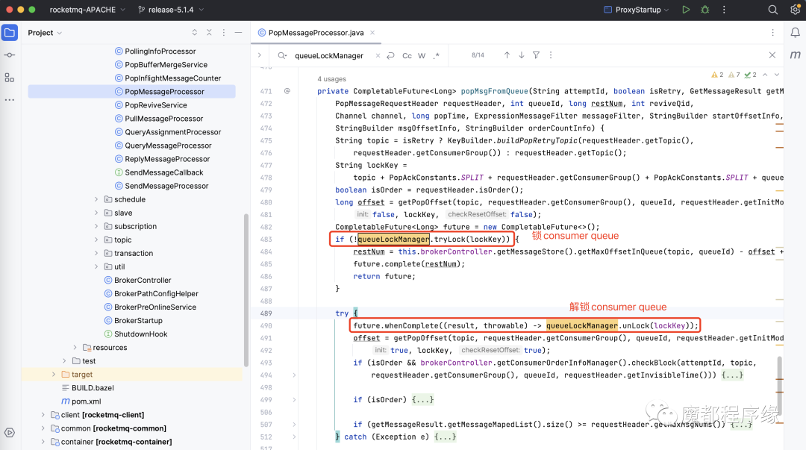This screenshot has height=450, width=806.
Task: Expand the transaction folder
Action: [x=96, y=253]
